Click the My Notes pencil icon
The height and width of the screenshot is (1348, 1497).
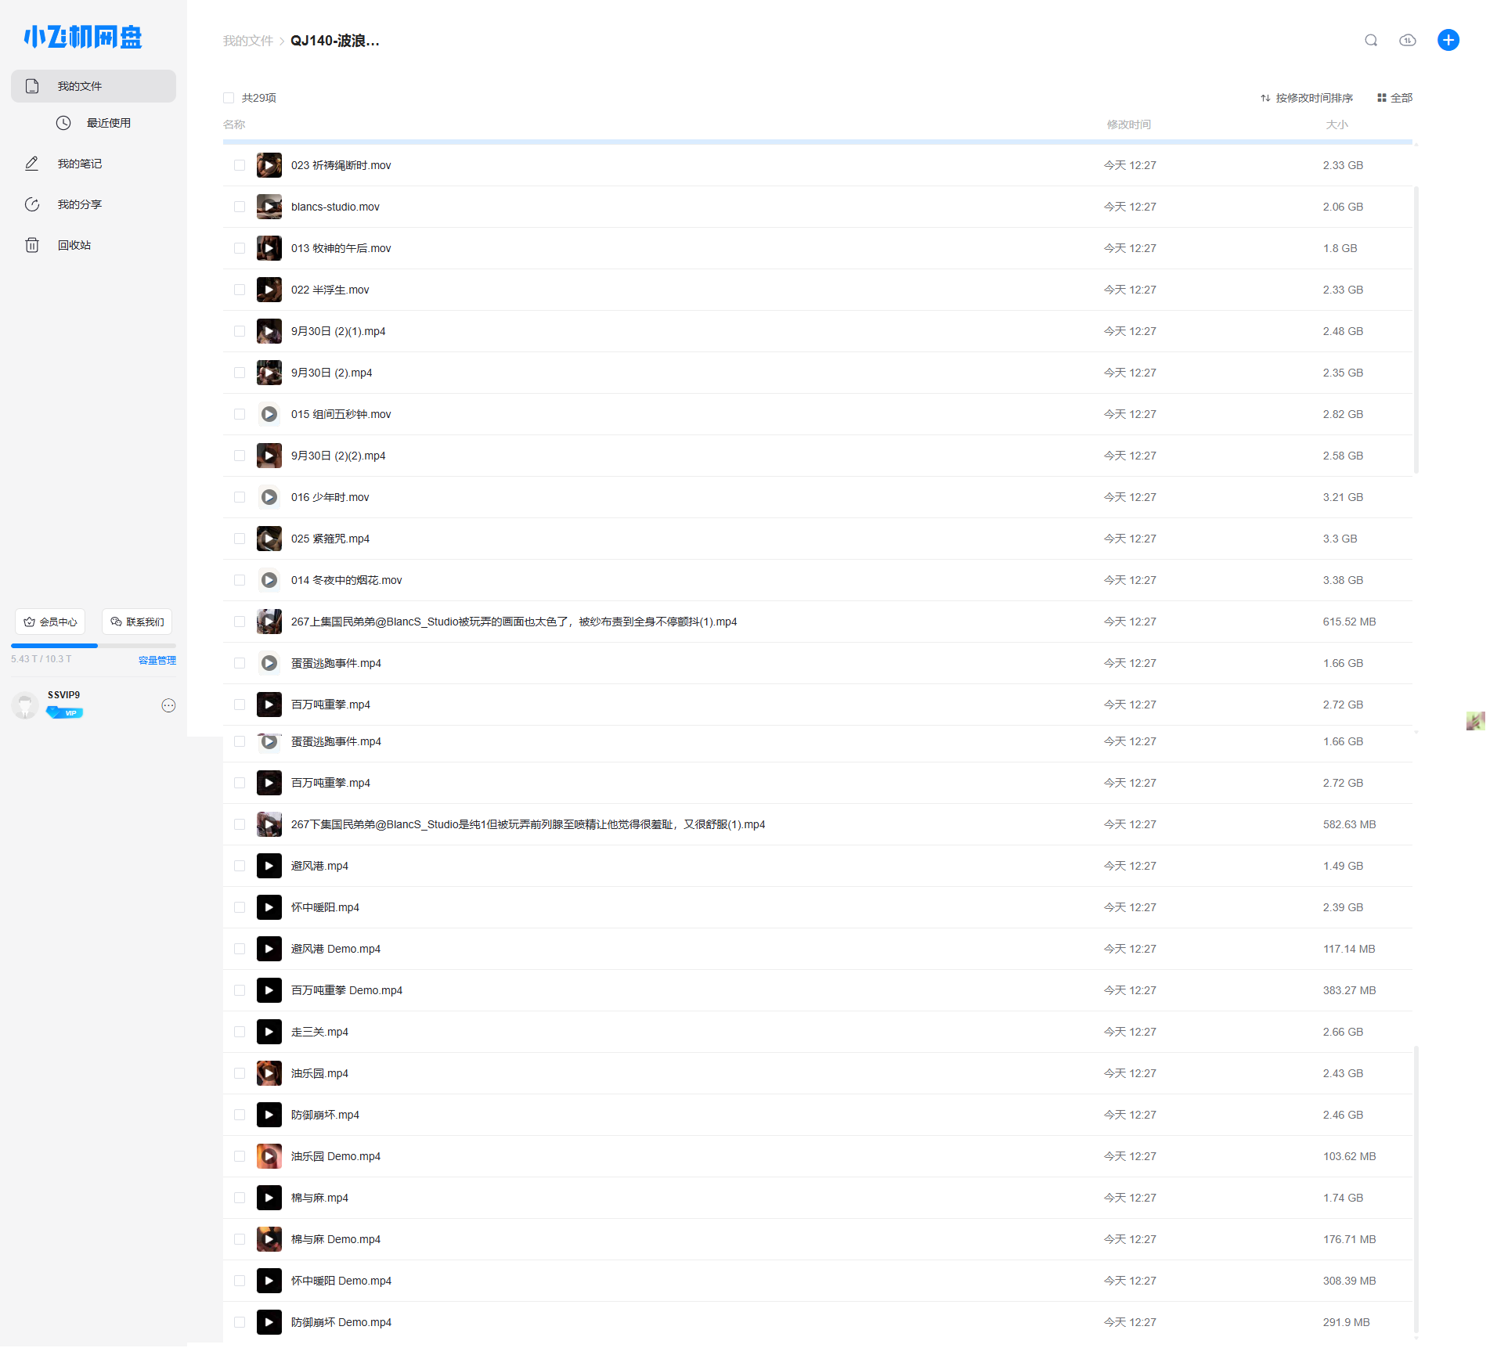coord(32,164)
